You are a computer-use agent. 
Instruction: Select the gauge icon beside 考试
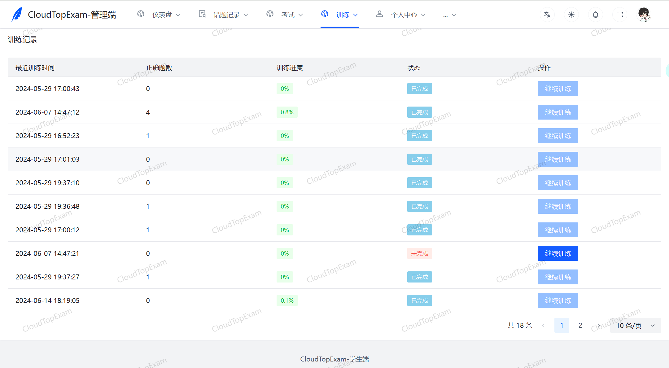270,14
